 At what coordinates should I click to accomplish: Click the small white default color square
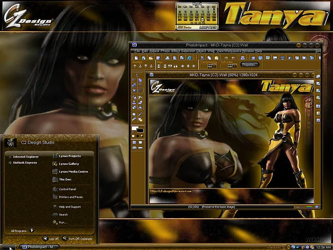point(133,136)
